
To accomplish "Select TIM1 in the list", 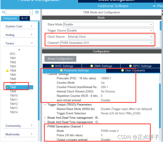I will pyautogui.click(x=13, y=58).
